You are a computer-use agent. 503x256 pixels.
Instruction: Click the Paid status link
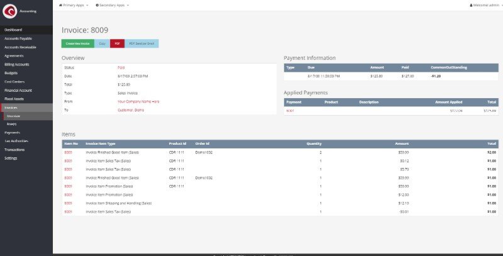pyautogui.click(x=121, y=67)
